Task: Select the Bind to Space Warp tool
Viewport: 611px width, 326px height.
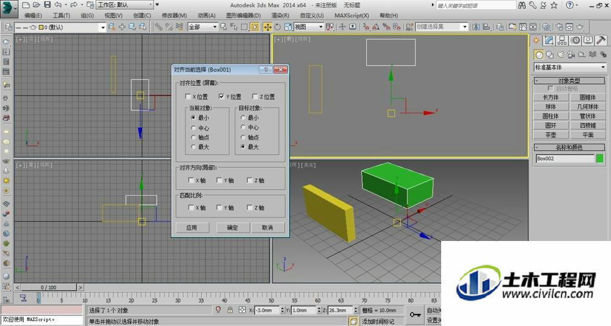Action: point(179,27)
